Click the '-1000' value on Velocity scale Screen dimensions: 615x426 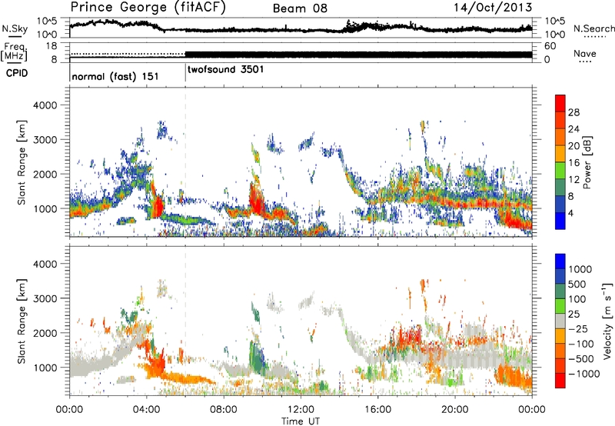coord(583,374)
